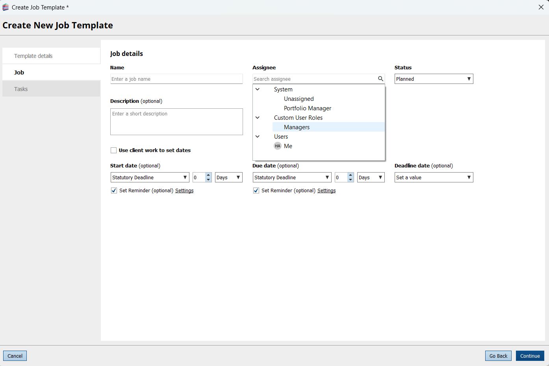Choose Managers in the assignee list
This screenshot has height=366, width=549.
(x=297, y=127)
